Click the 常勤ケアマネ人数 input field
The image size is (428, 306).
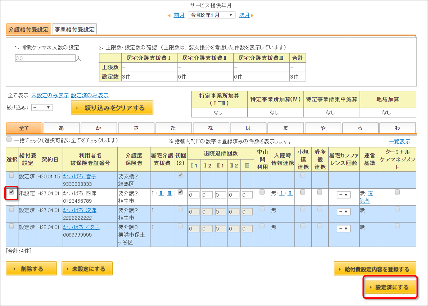[x=45, y=58]
